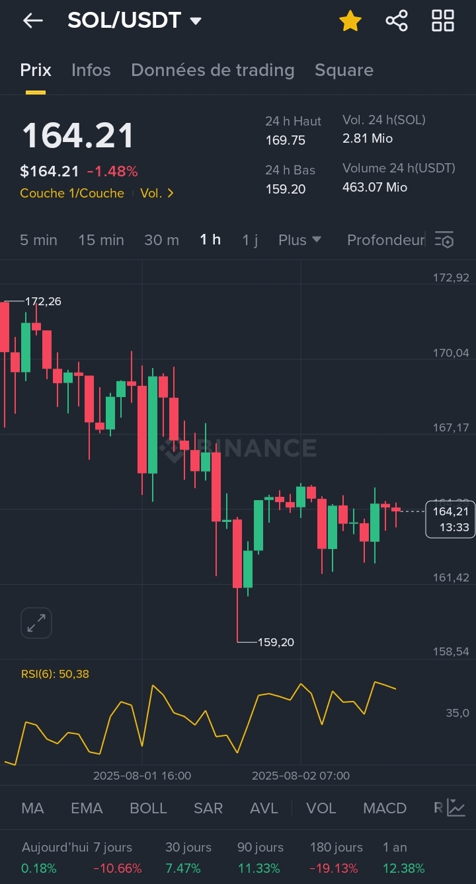
Task: Toggle the favorite star for SOL/USDT
Action: [350, 20]
